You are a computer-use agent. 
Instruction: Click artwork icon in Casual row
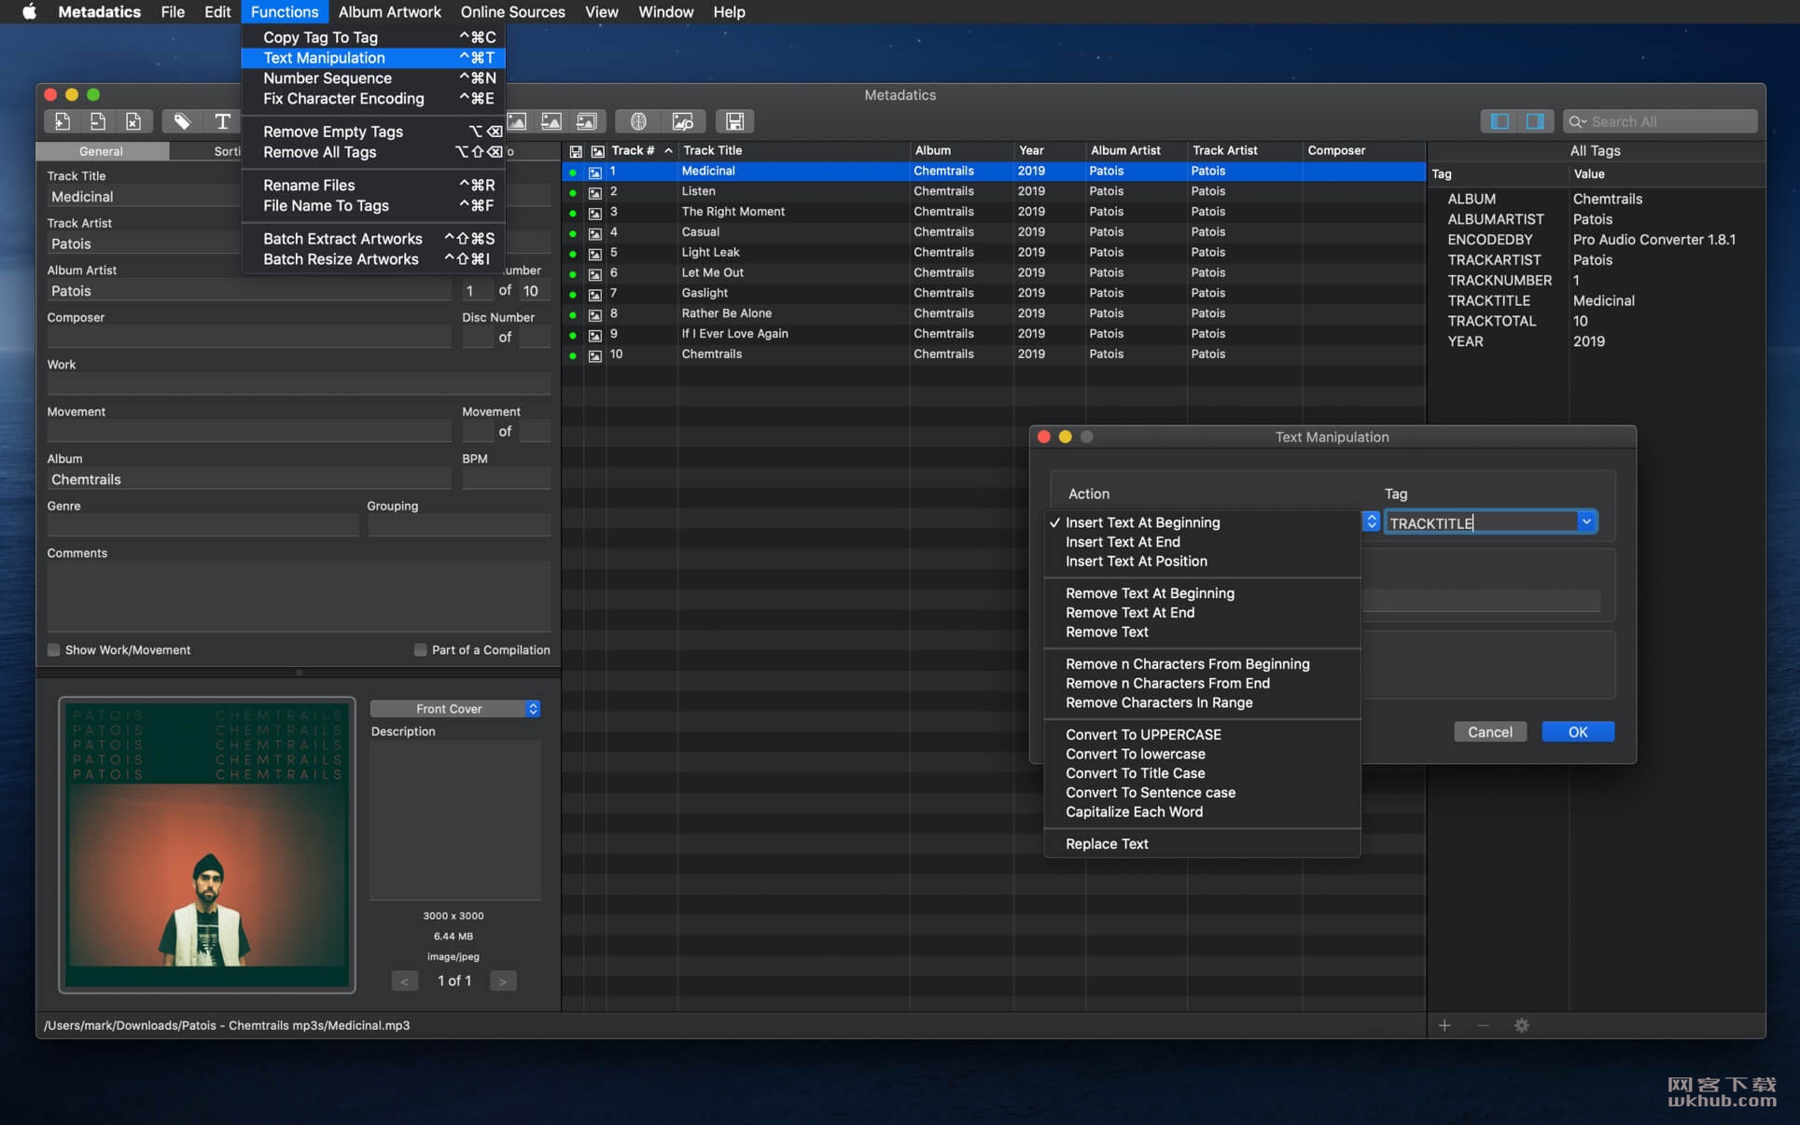(x=594, y=233)
